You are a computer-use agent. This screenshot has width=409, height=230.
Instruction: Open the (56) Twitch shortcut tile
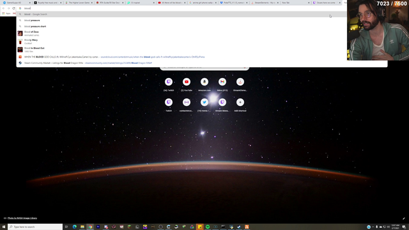coord(169,84)
